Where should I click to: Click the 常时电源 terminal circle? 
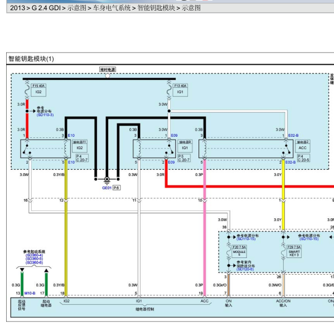click(108, 75)
